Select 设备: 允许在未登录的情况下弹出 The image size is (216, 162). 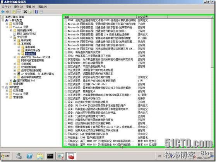[x=85, y=116]
